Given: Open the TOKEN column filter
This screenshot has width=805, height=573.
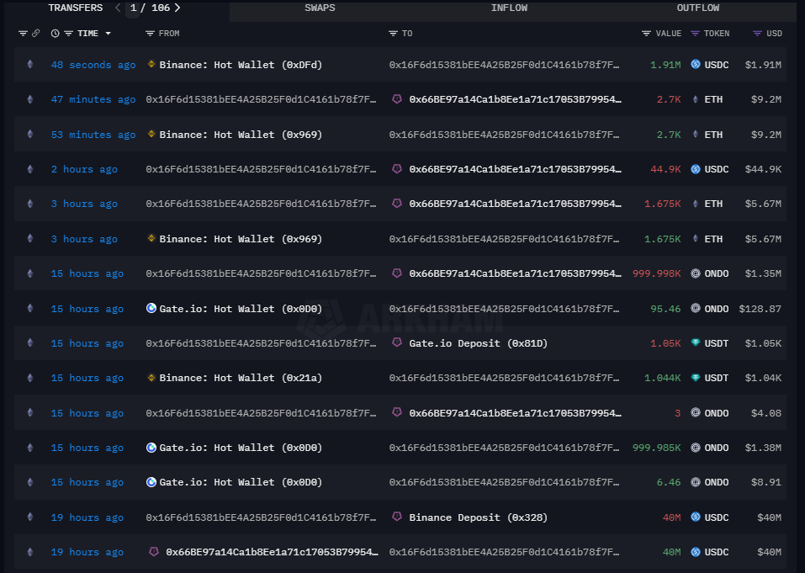Looking at the screenshot, I should click(x=695, y=34).
